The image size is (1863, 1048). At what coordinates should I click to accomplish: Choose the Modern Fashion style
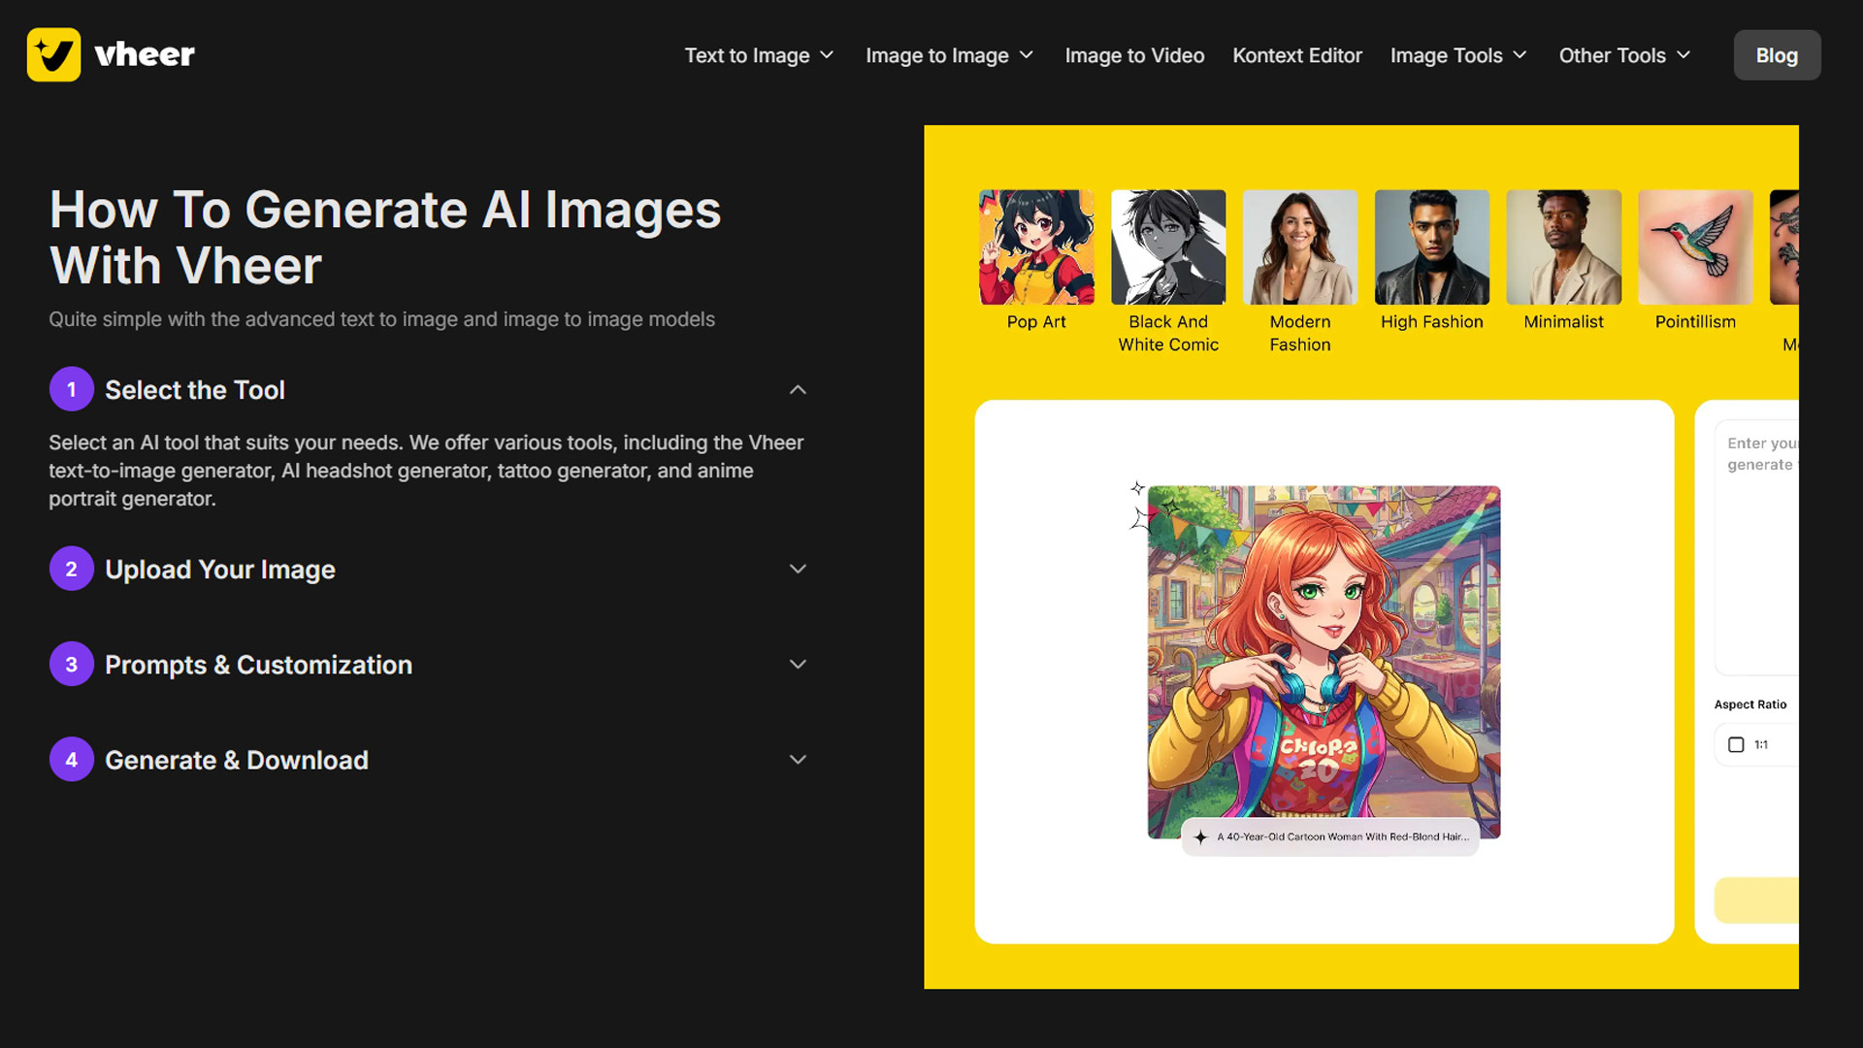pyautogui.click(x=1299, y=246)
